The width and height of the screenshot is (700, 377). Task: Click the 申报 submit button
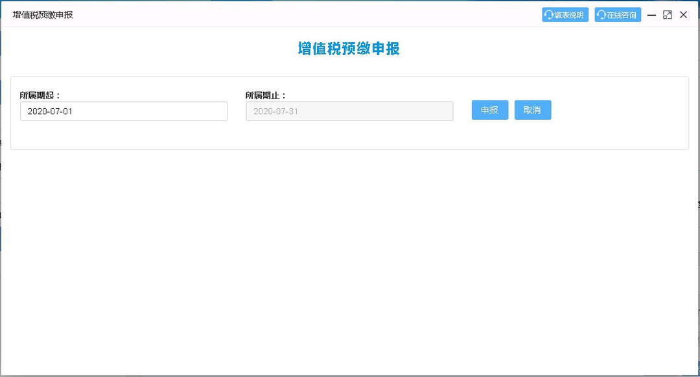[490, 110]
